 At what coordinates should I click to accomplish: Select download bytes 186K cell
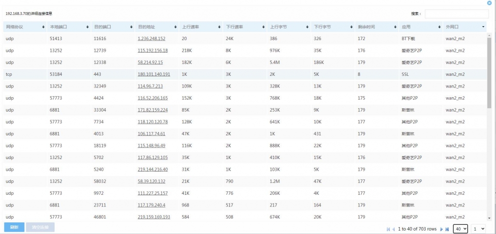click(333, 62)
